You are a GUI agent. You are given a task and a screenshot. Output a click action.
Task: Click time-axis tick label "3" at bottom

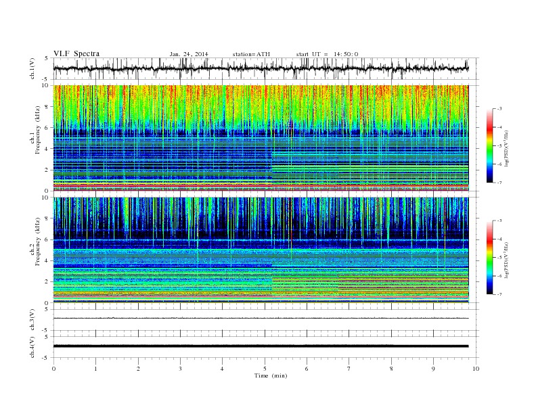tap(180, 369)
